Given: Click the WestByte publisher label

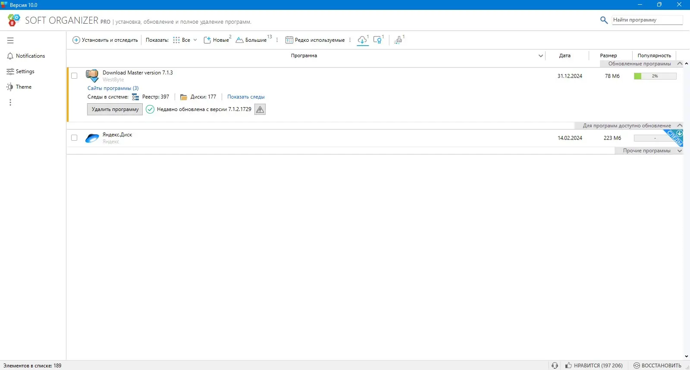Looking at the screenshot, I should tap(113, 80).
